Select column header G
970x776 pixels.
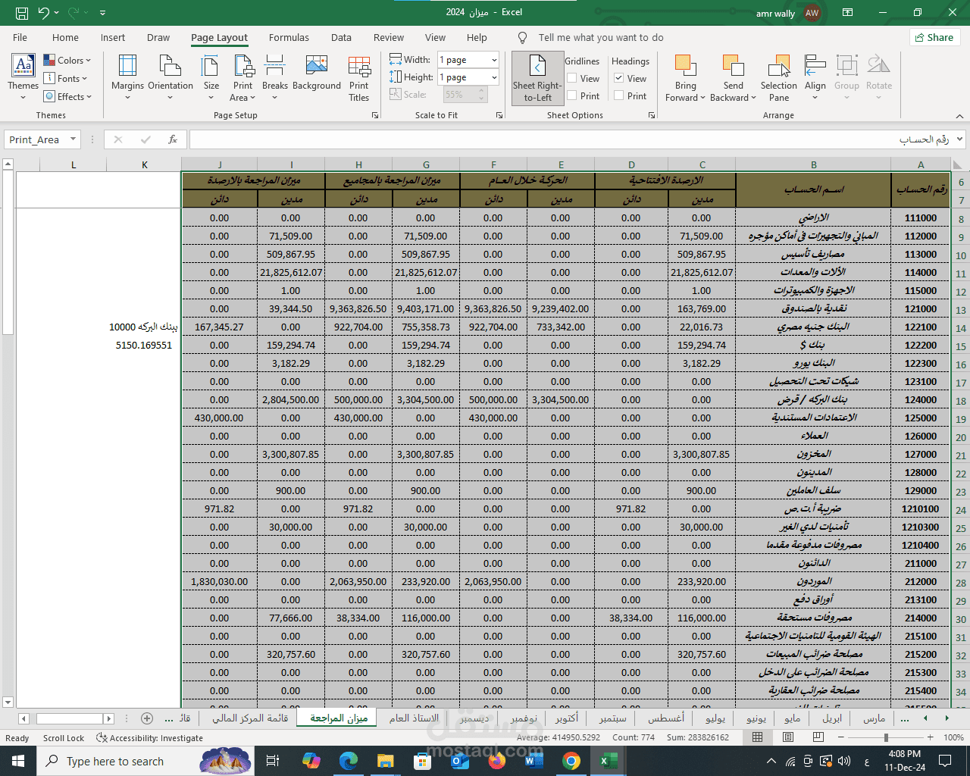[x=426, y=164]
